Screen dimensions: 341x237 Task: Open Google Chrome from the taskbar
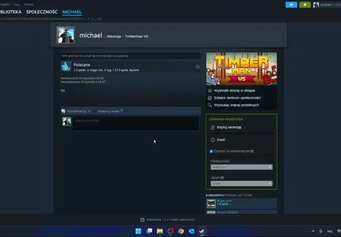(x=181, y=231)
